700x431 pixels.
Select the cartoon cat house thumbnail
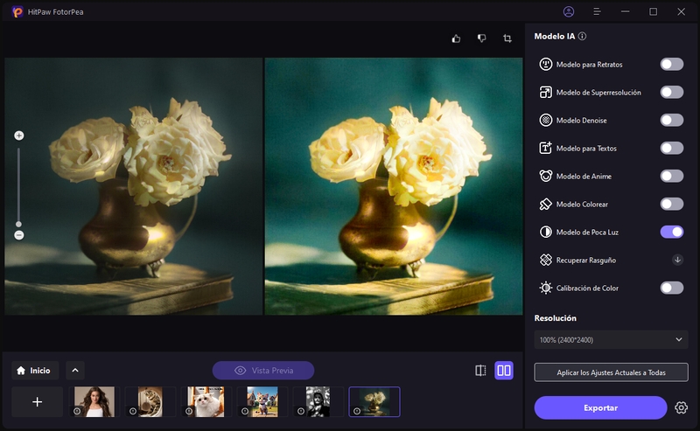click(x=262, y=402)
